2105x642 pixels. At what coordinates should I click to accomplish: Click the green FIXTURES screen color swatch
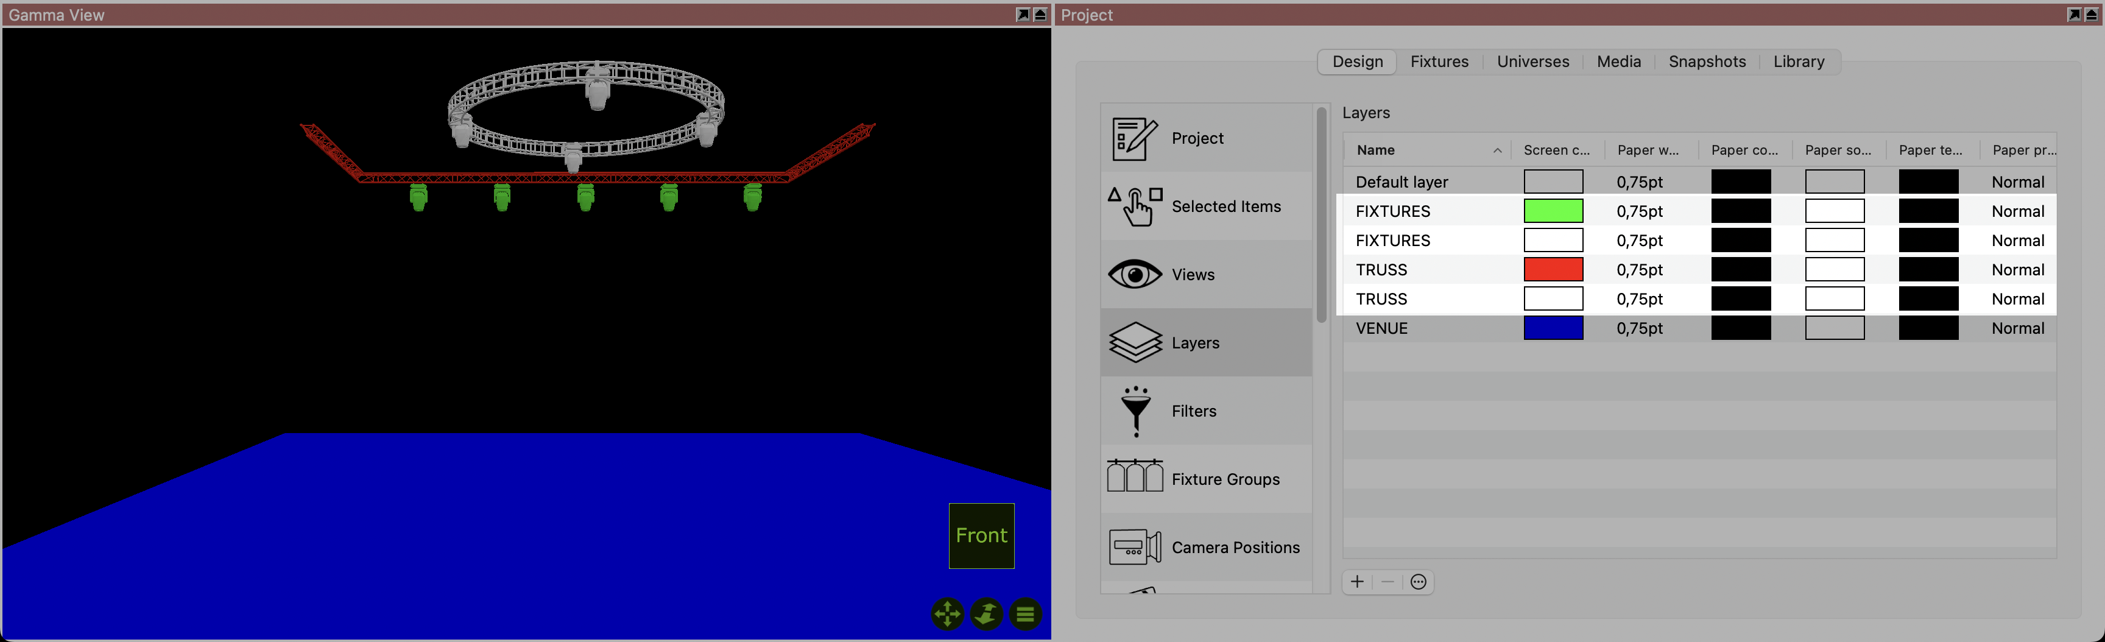[x=1553, y=211]
